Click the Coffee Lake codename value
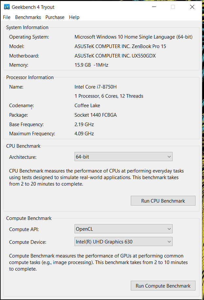Image resolution: width=204 pixels, height=300 pixels. coord(87,106)
